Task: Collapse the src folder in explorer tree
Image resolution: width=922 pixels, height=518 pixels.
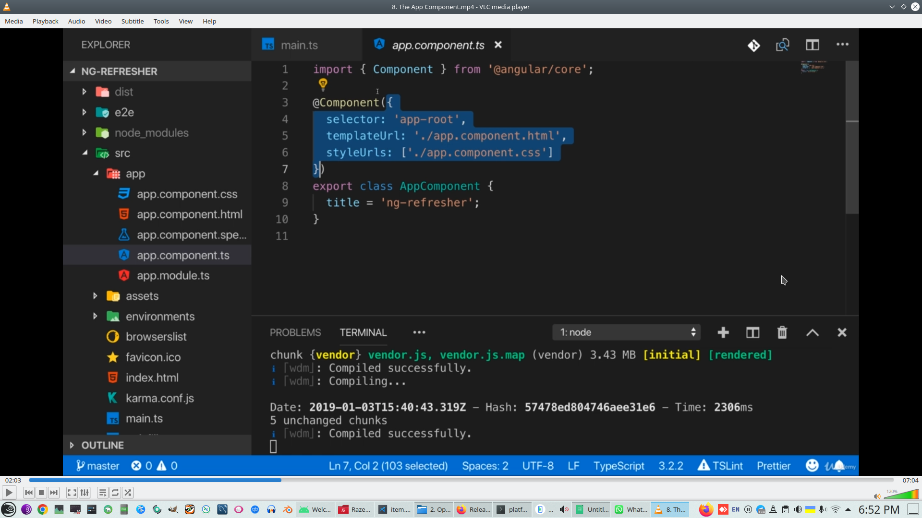Action: (x=85, y=153)
